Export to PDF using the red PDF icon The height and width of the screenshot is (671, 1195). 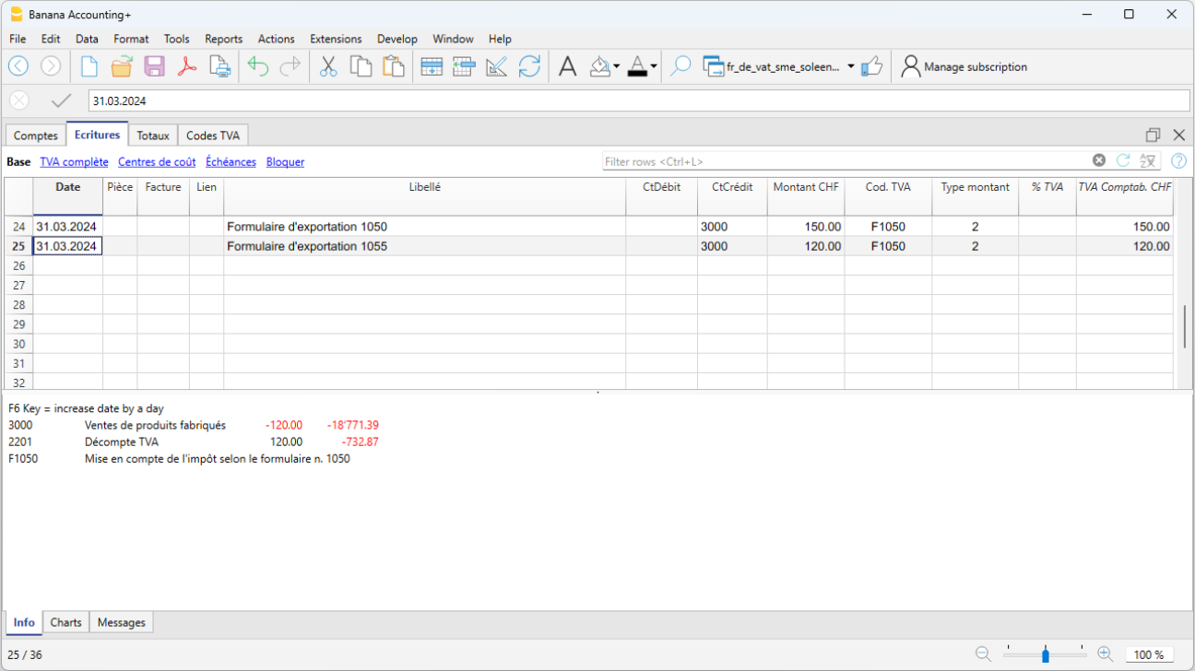point(187,66)
